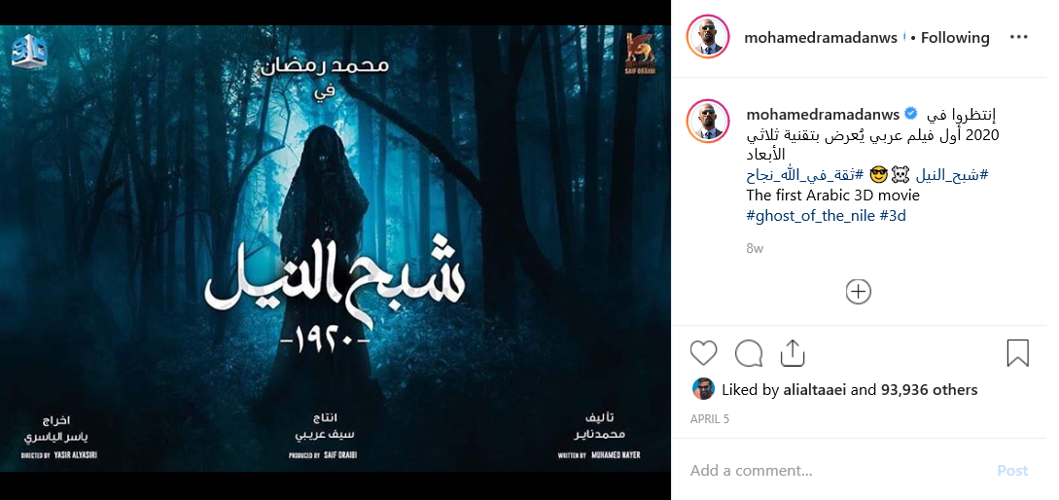The width and height of the screenshot is (1059, 500).
Task: Open the Arabic #شبح_النيل hashtag
Action: [x=952, y=175]
